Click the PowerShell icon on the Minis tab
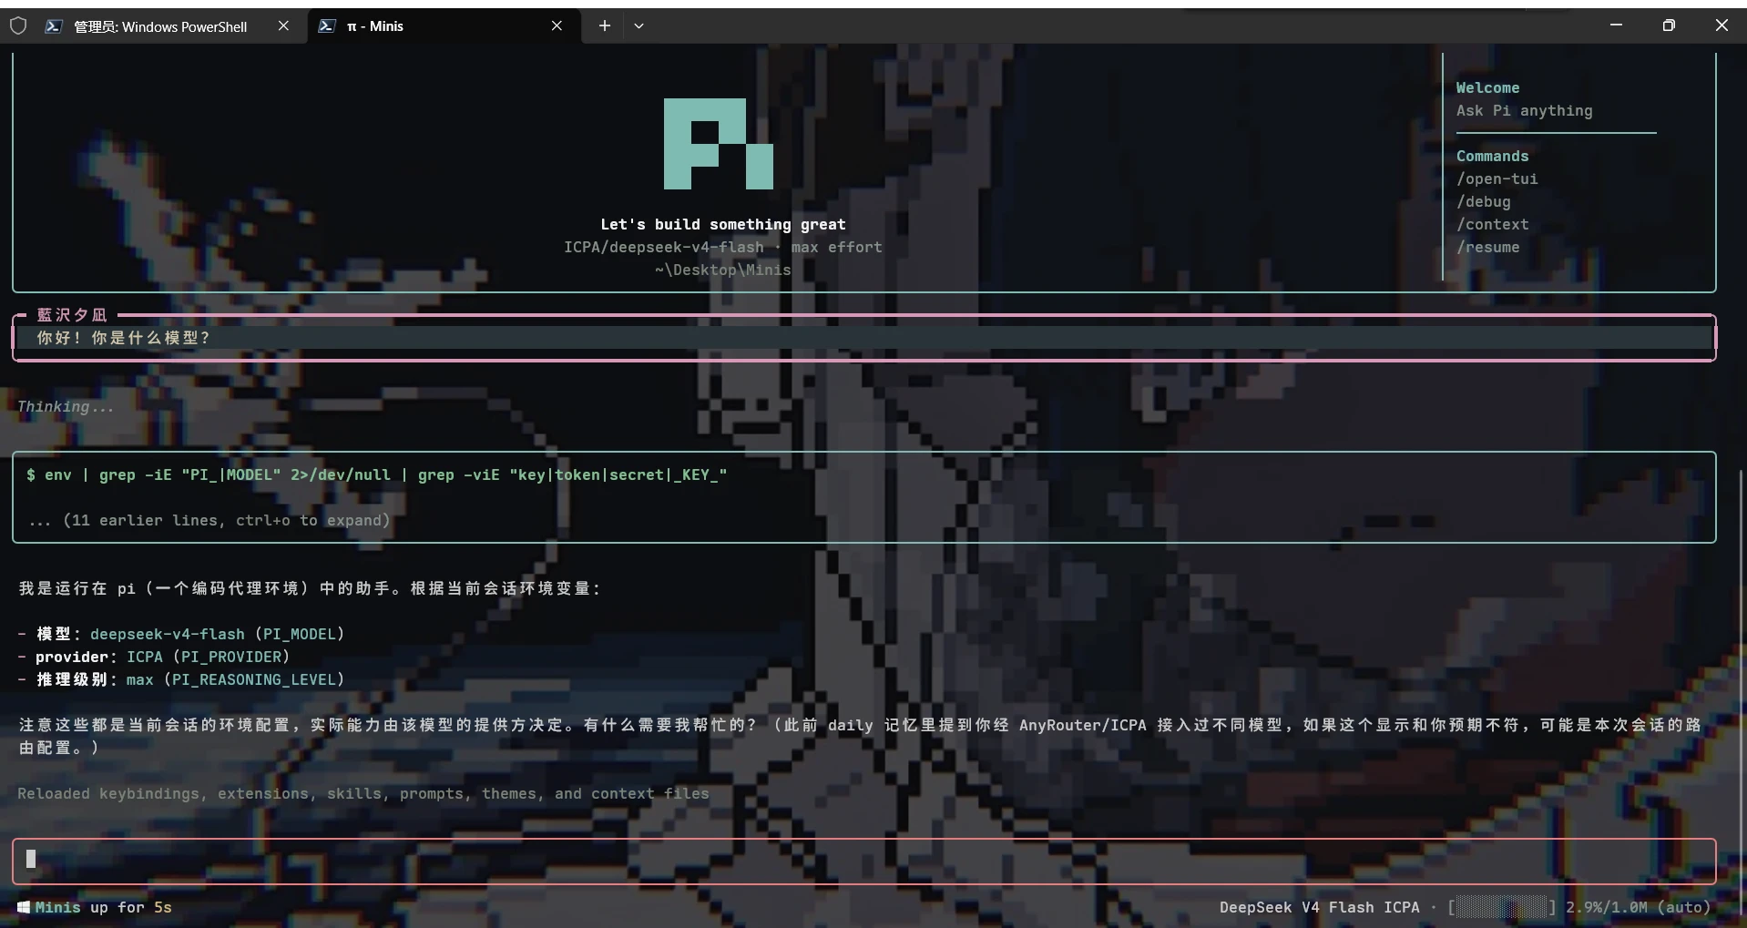 326,26
